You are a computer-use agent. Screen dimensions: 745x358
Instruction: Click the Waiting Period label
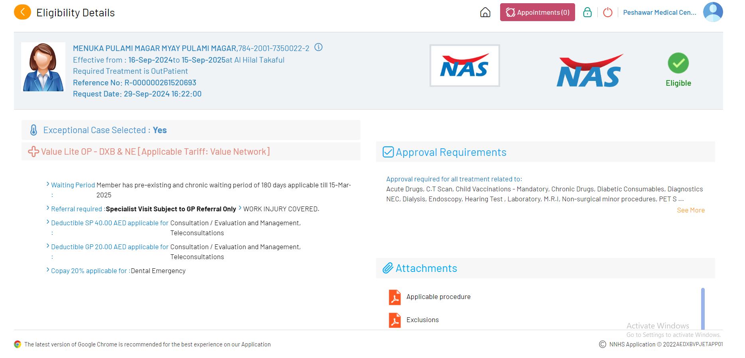point(73,185)
